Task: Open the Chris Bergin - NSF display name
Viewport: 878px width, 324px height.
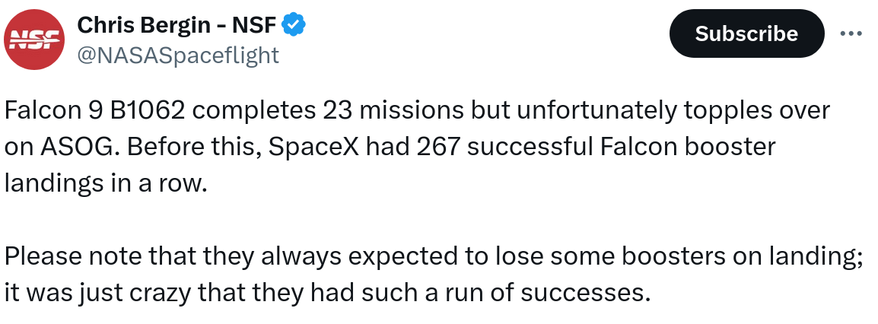Action: click(x=177, y=25)
